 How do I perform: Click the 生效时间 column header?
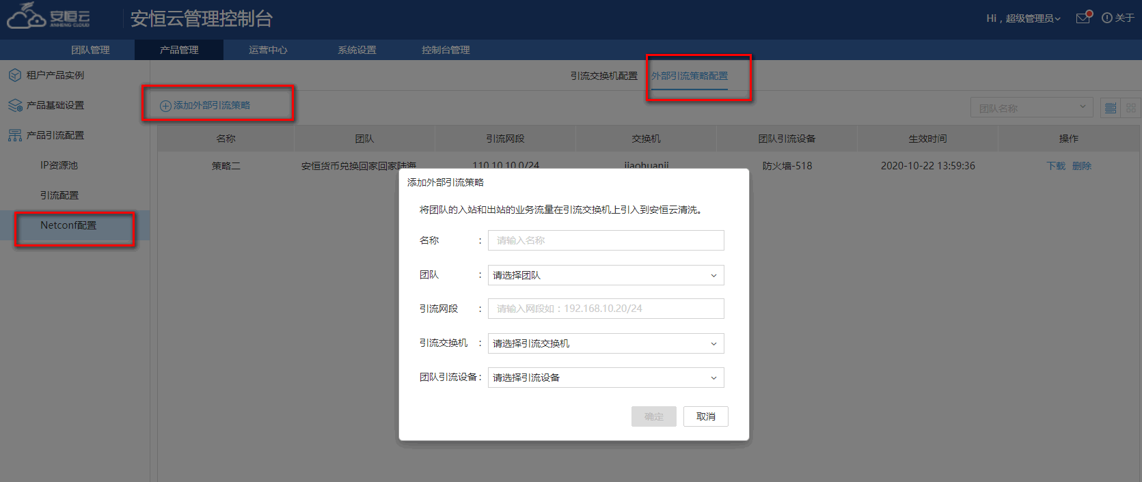click(x=928, y=139)
